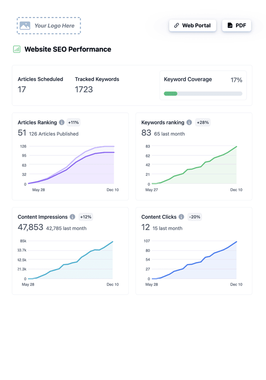This screenshot has width=266, height=380.
Task: Click the PDF document icon
Action: tap(230, 25)
